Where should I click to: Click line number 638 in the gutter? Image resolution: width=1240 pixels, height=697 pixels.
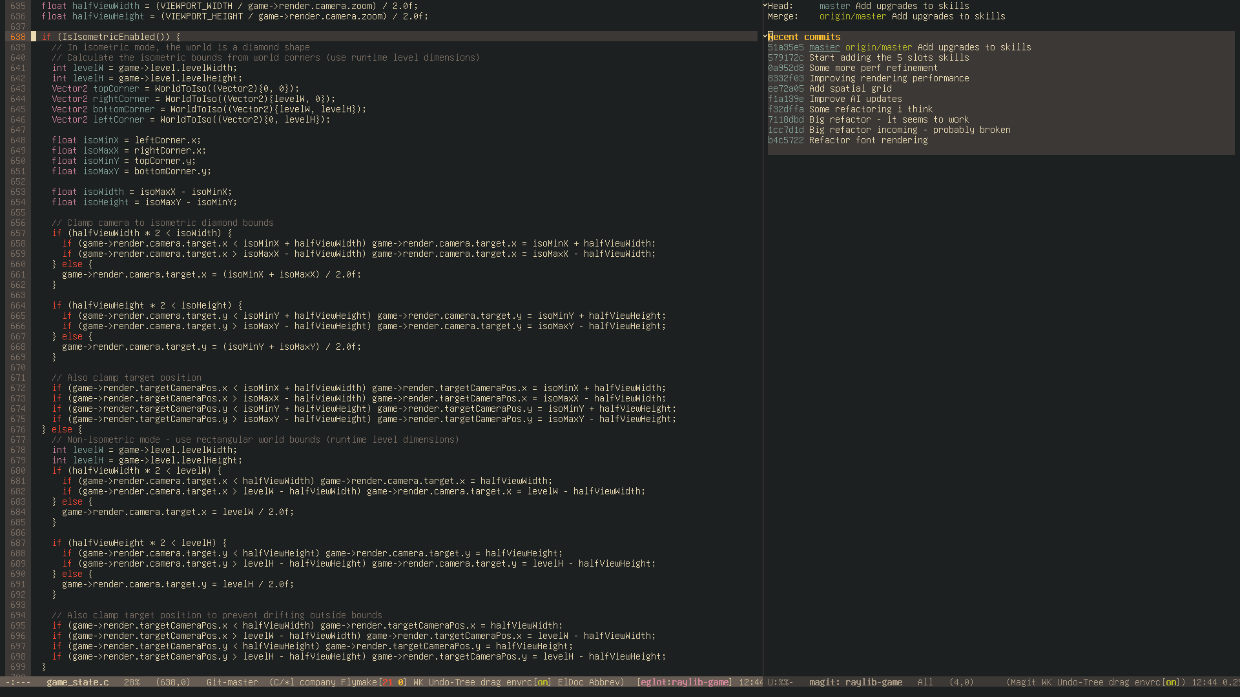(18, 37)
